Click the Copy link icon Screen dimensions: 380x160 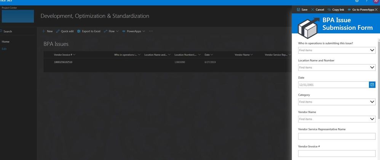(x=329, y=9)
